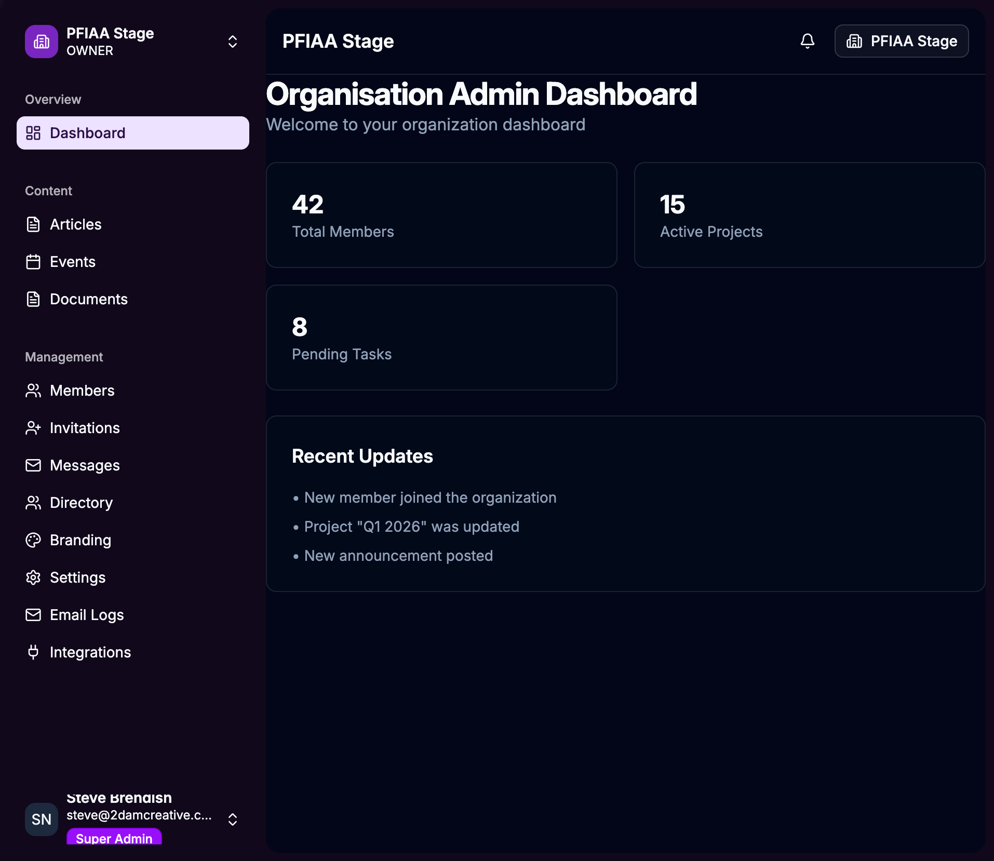
Task: Click 'New member joined the organization' update
Action: [431, 497]
